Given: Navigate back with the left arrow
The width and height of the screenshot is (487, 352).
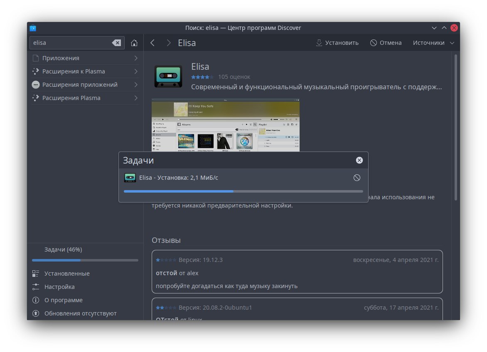Looking at the screenshot, I should click(x=152, y=43).
